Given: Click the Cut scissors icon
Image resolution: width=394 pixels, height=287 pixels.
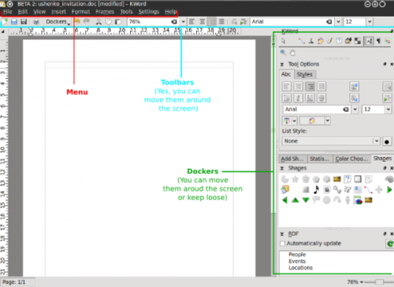Looking at the screenshot, I should [98, 22].
